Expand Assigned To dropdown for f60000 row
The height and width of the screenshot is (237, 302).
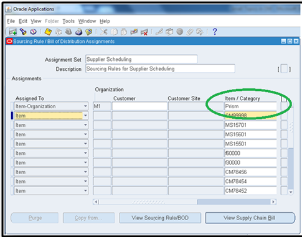85,153
